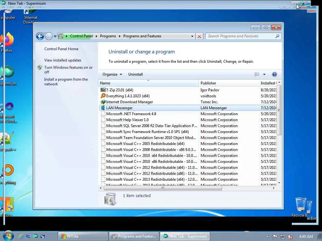Expand the arrow before Control Panel breadcrumb
The image size is (322, 241).
[x=67, y=36]
